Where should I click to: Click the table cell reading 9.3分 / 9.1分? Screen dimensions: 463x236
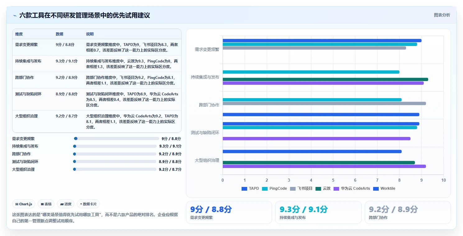pyautogui.click(x=67, y=61)
